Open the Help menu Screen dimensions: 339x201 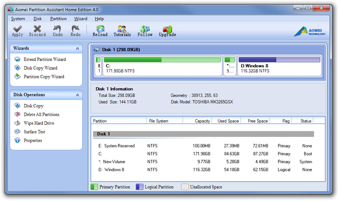point(99,19)
